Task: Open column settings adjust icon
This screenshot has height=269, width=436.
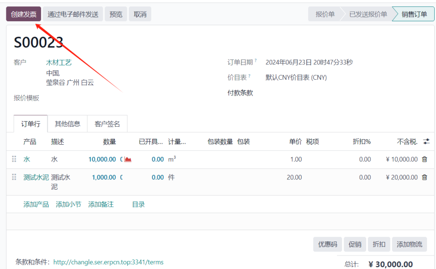Action: 426,141
